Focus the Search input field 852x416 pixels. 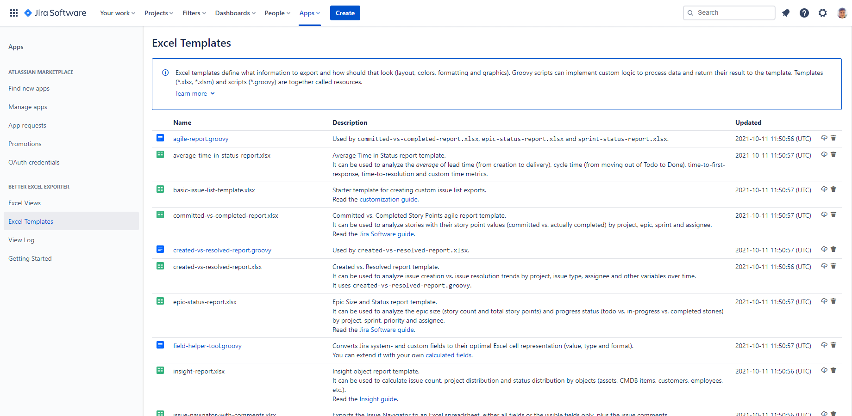pyautogui.click(x=729, y=13)
